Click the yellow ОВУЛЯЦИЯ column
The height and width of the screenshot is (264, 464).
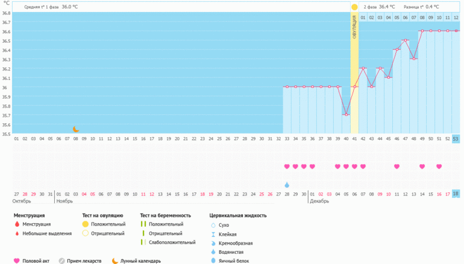click(x=354, y=72)
